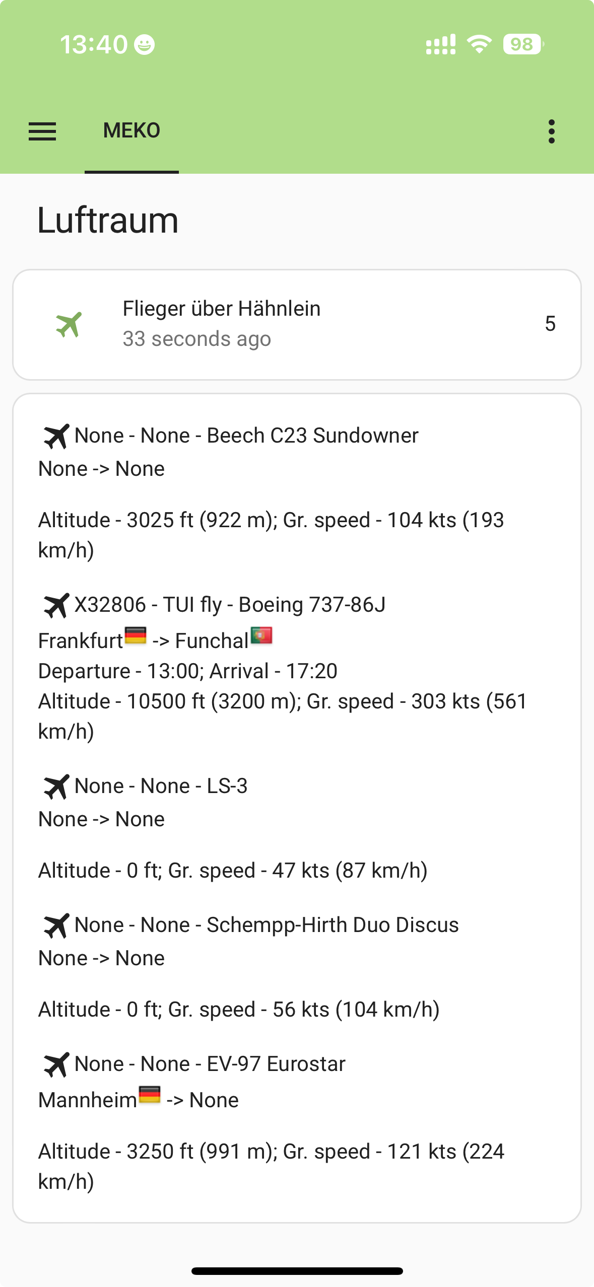
Task: Tap the Portuguese flag next to Funchal
Action: pos(261,635)
